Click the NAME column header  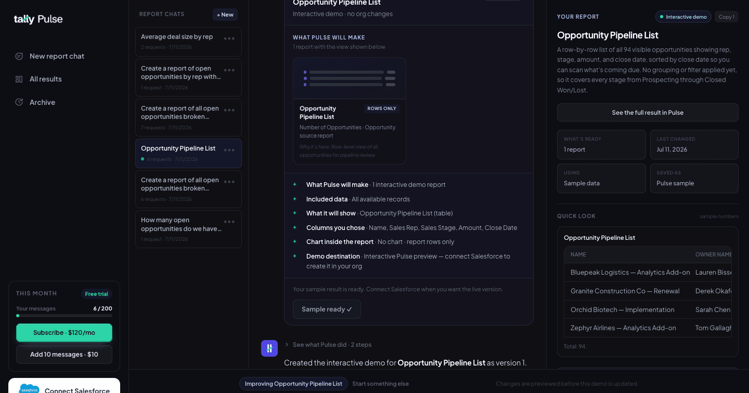pos(578,254)
